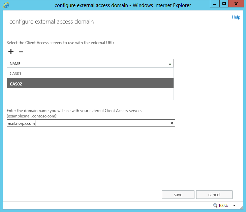Image resolution: width=246 pixels, height=212 pixels.
Task: Clear the domain name with the X icon
Action: pos(172,123)
